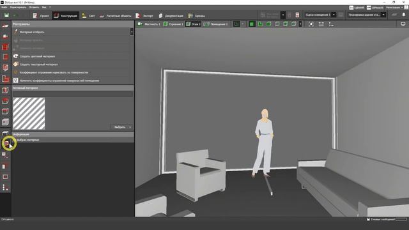Toggle the sixth cube view button
Image resolution: width=409 pixels, height=230 pixels.
pos(294,24)
